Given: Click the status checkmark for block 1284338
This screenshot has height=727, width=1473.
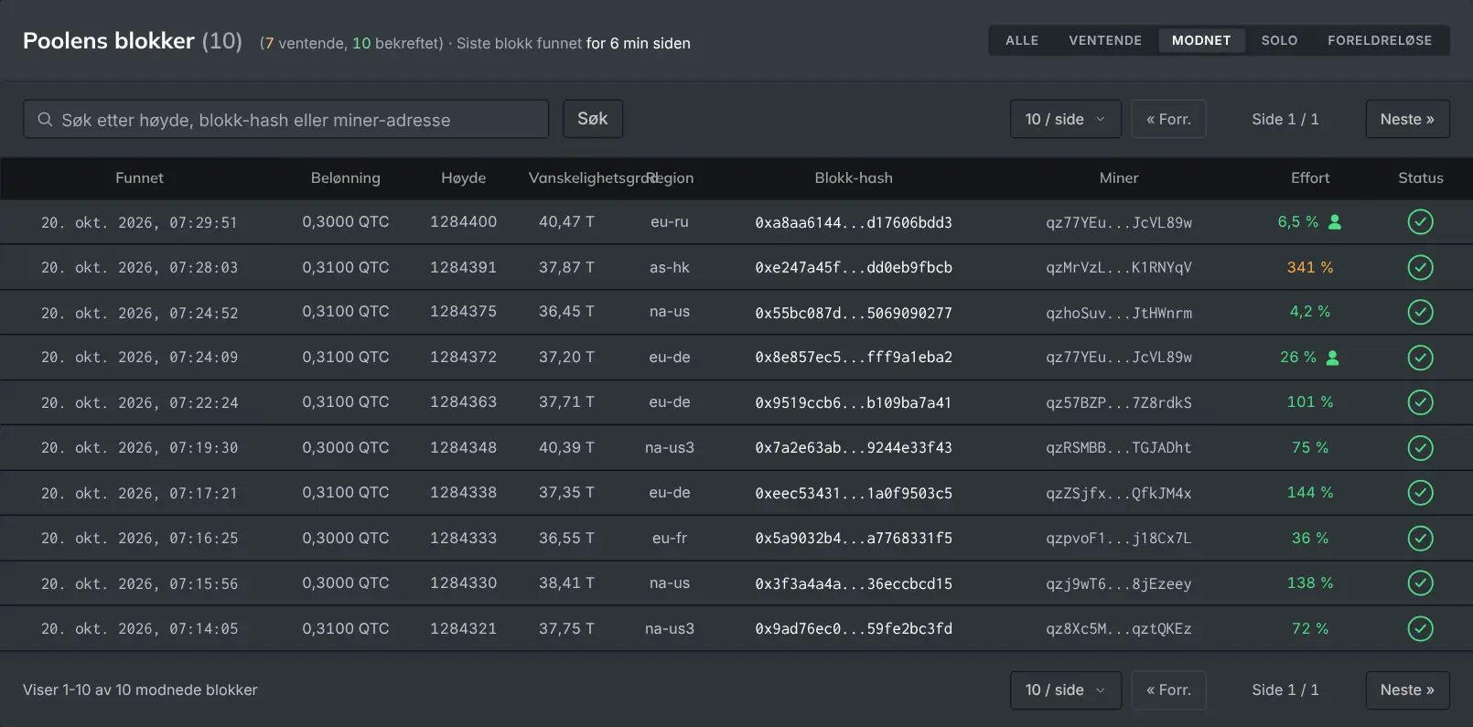Looking at the screenshot, I should (1420, 493).
